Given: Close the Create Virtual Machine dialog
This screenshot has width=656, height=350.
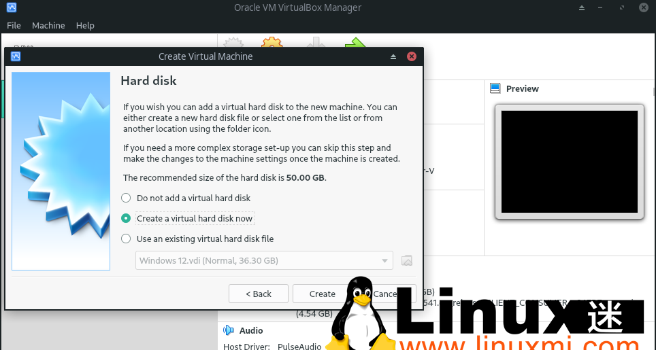Looking at the screenshot, I should [412, 56].
